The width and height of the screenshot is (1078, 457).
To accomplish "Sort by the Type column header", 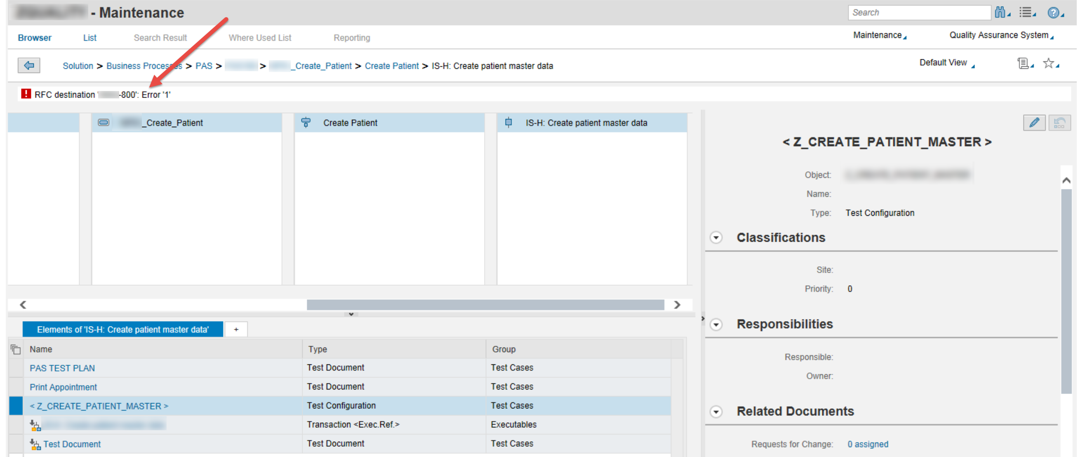I will tap(394, 349).
